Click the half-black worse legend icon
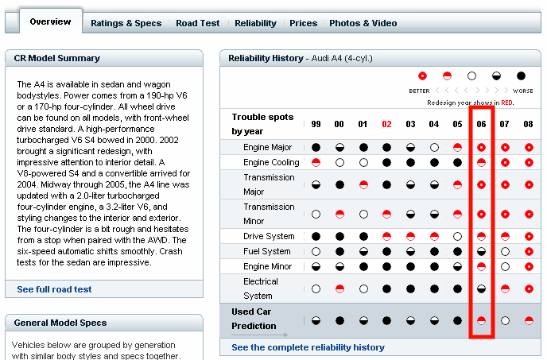The height and width of the screenshot is (360, 547). pos(496,76)
